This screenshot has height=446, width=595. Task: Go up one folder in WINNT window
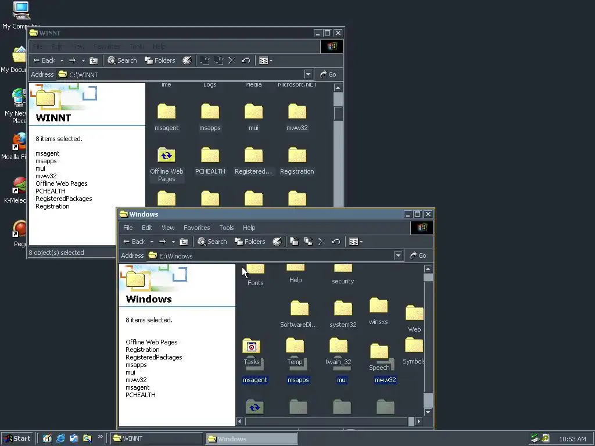point(94,60)
